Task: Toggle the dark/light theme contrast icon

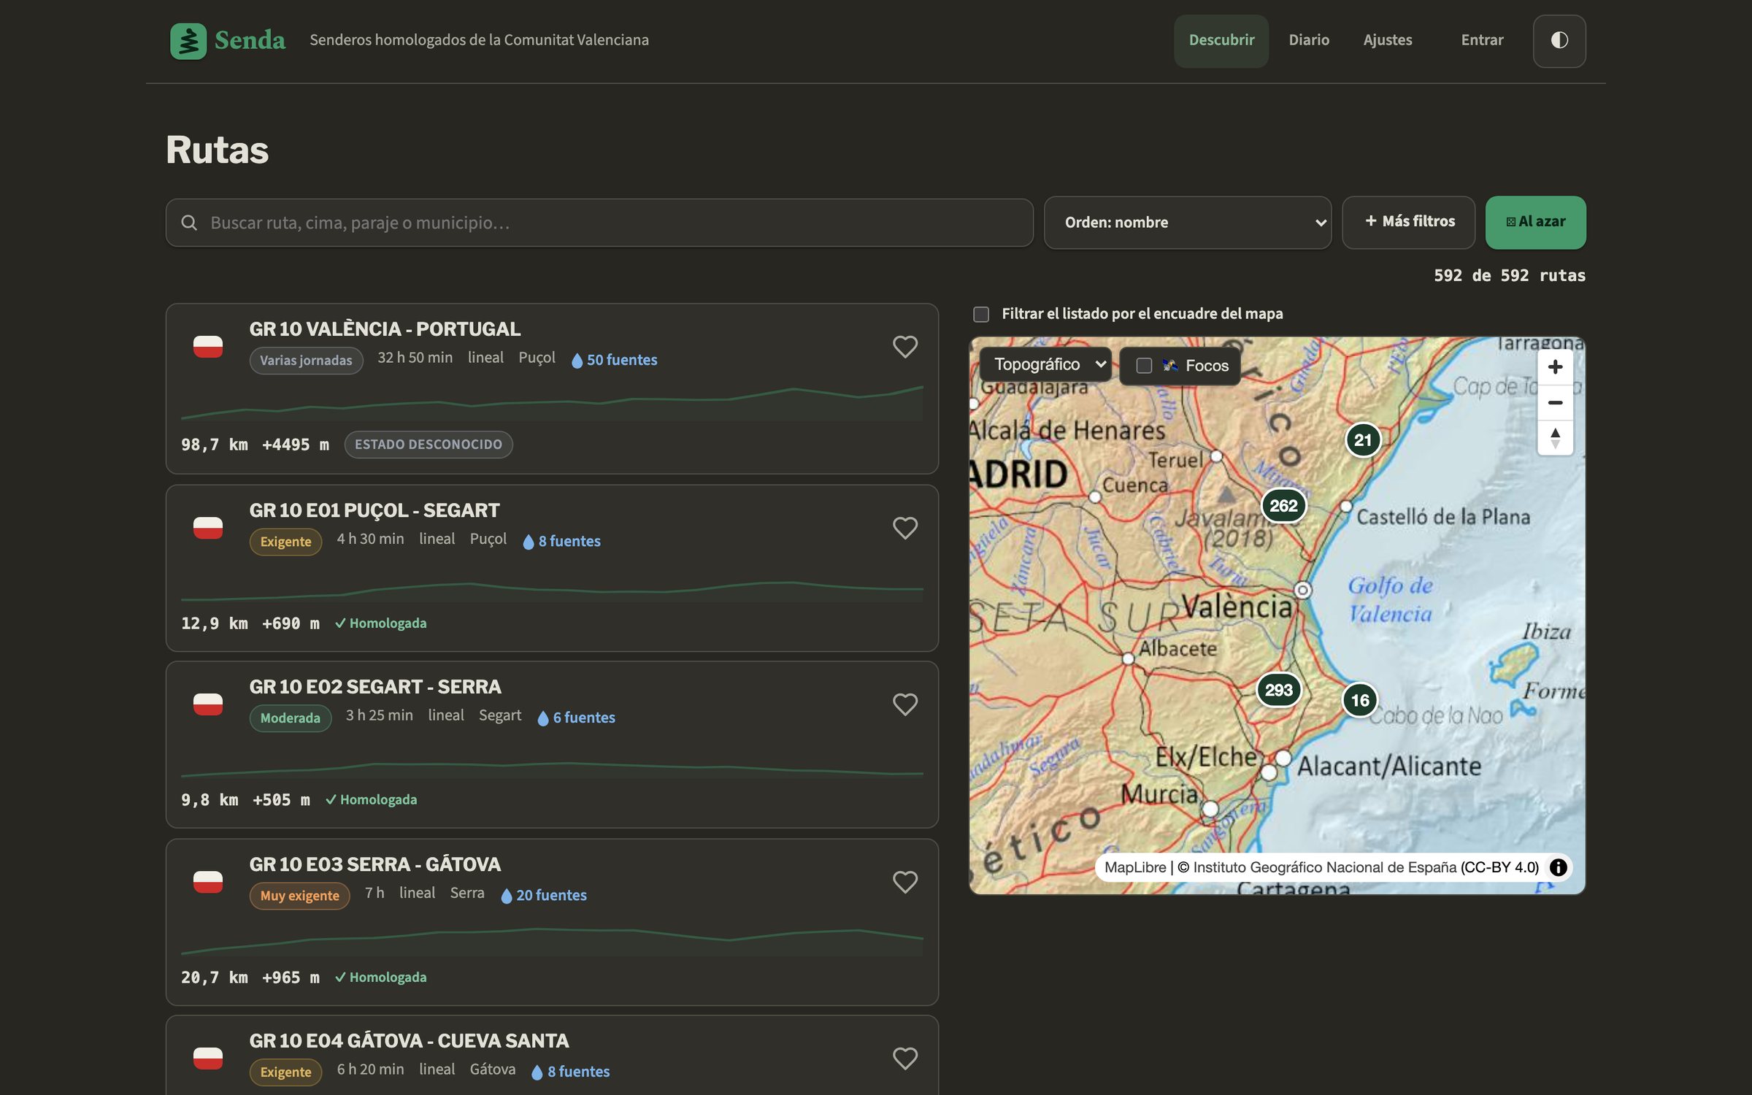Action: [1559, 40]
